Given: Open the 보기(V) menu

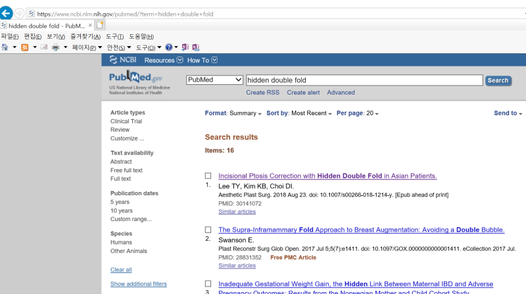Looking at the screenshot, I should click(x=56, y=37).
